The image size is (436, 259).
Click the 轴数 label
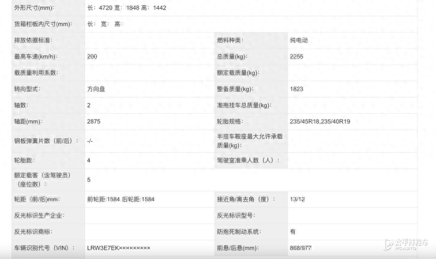pos(21,106)
